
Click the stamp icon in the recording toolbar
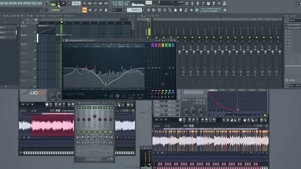(106, 10)
